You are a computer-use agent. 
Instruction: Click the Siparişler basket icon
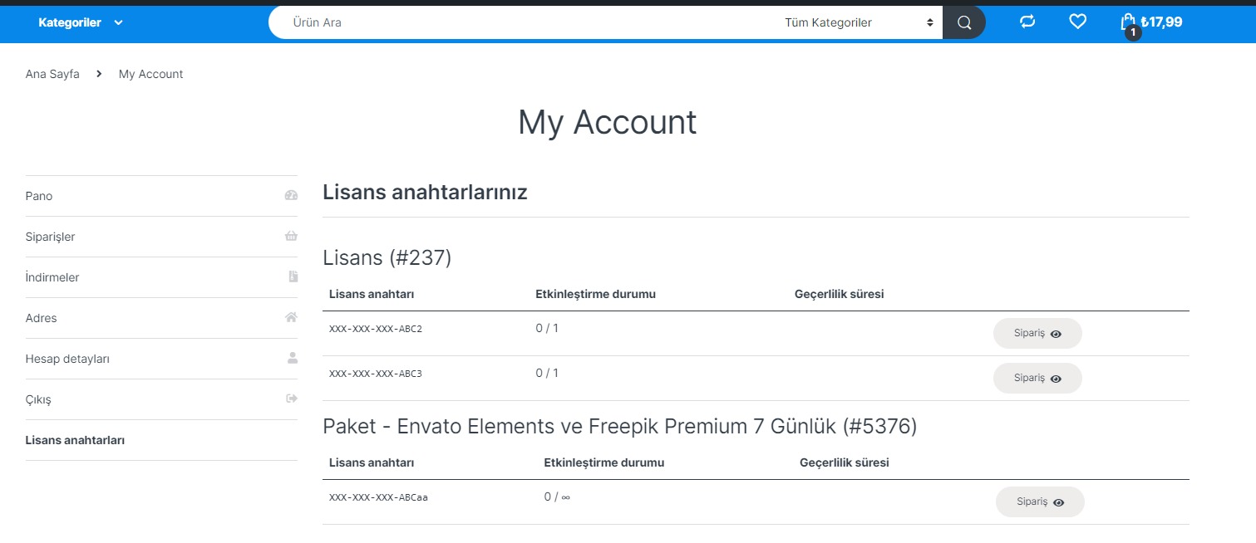(291, 237)
